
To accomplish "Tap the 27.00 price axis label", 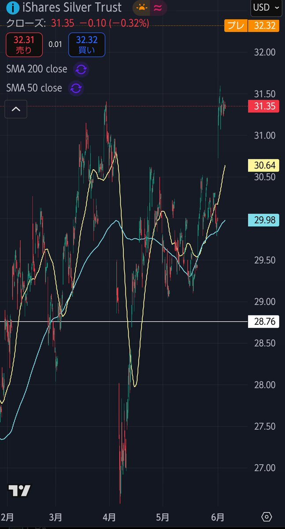I will click(x=264, y=468).
